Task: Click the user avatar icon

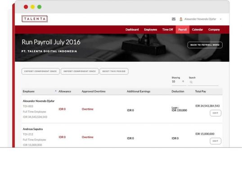Action: click(x=181, y=19)
